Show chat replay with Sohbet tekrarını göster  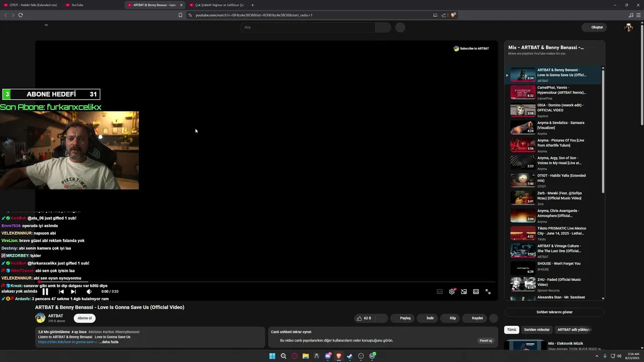click(x=554, y=312)
